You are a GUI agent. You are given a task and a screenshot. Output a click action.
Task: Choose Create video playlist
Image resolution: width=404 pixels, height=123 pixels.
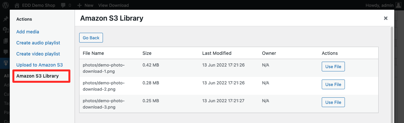click(38, 54)
